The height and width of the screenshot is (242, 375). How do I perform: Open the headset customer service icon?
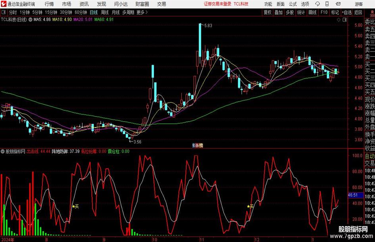(317, 4)
